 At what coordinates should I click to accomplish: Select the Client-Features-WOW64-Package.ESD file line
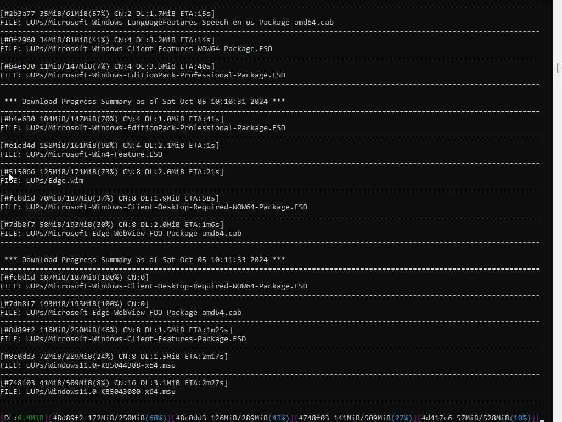pyautogui.click(x=136, y=48)
